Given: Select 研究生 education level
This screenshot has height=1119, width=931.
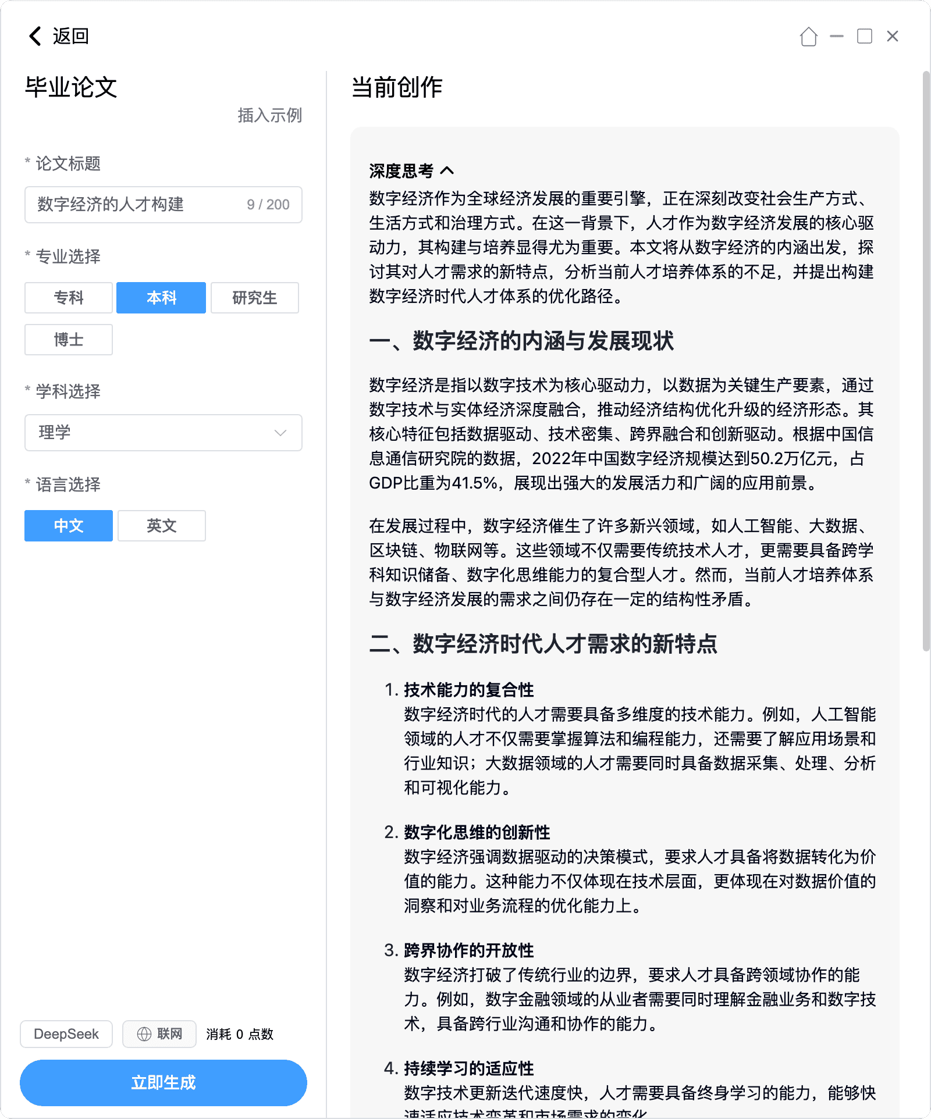Looking at the screenshot, I should pos(254,298).
